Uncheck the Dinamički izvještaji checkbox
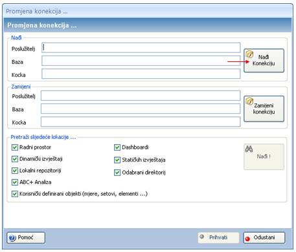 [15, 159]
